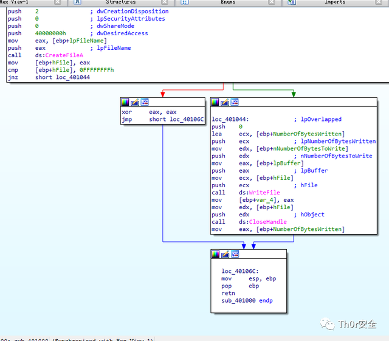Click loc_401044 in the jnz instruction
This screenshot has width=389, height=341.
[73, 77]
